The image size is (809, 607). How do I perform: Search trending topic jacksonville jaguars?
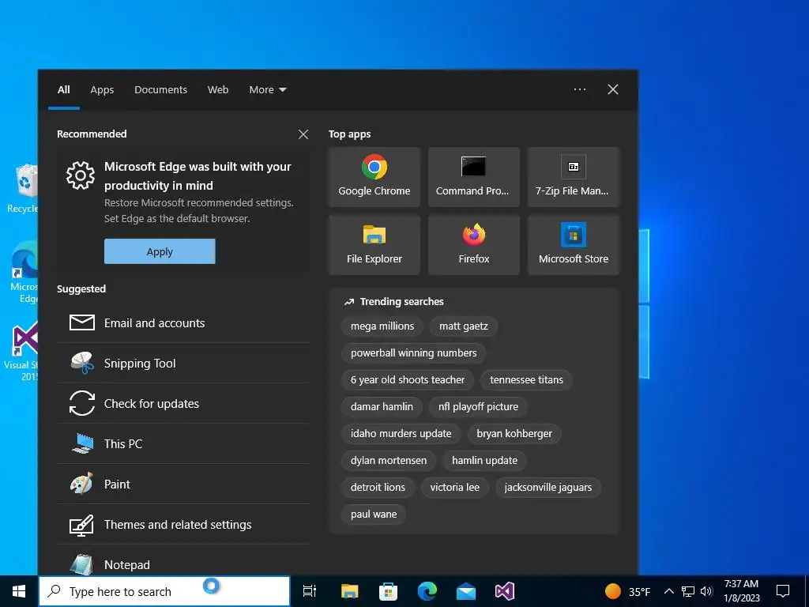(548, 487)
